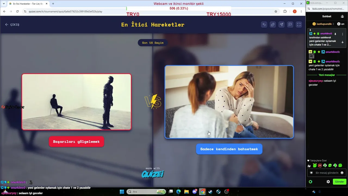This screenshot has width=348, height=196.
Task: Click the ÇIKIŞ exit link
Action: [x=12, y=24]
